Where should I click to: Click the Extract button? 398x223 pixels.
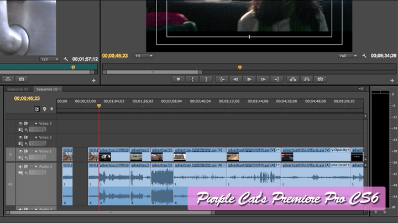click(x=307, y=79)
